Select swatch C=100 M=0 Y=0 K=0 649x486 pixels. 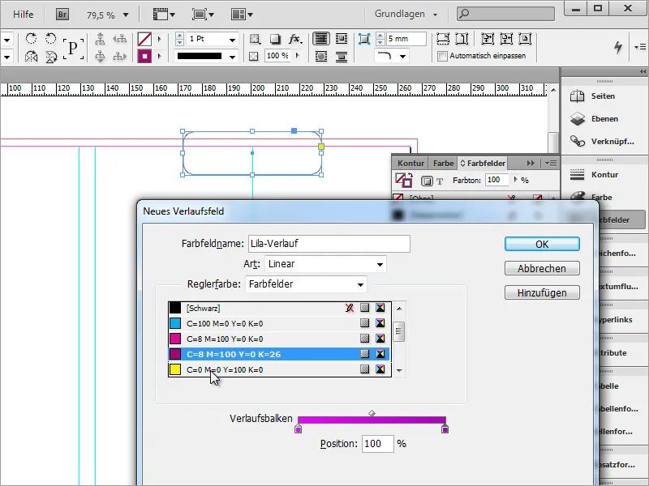[x=278, y=323]
